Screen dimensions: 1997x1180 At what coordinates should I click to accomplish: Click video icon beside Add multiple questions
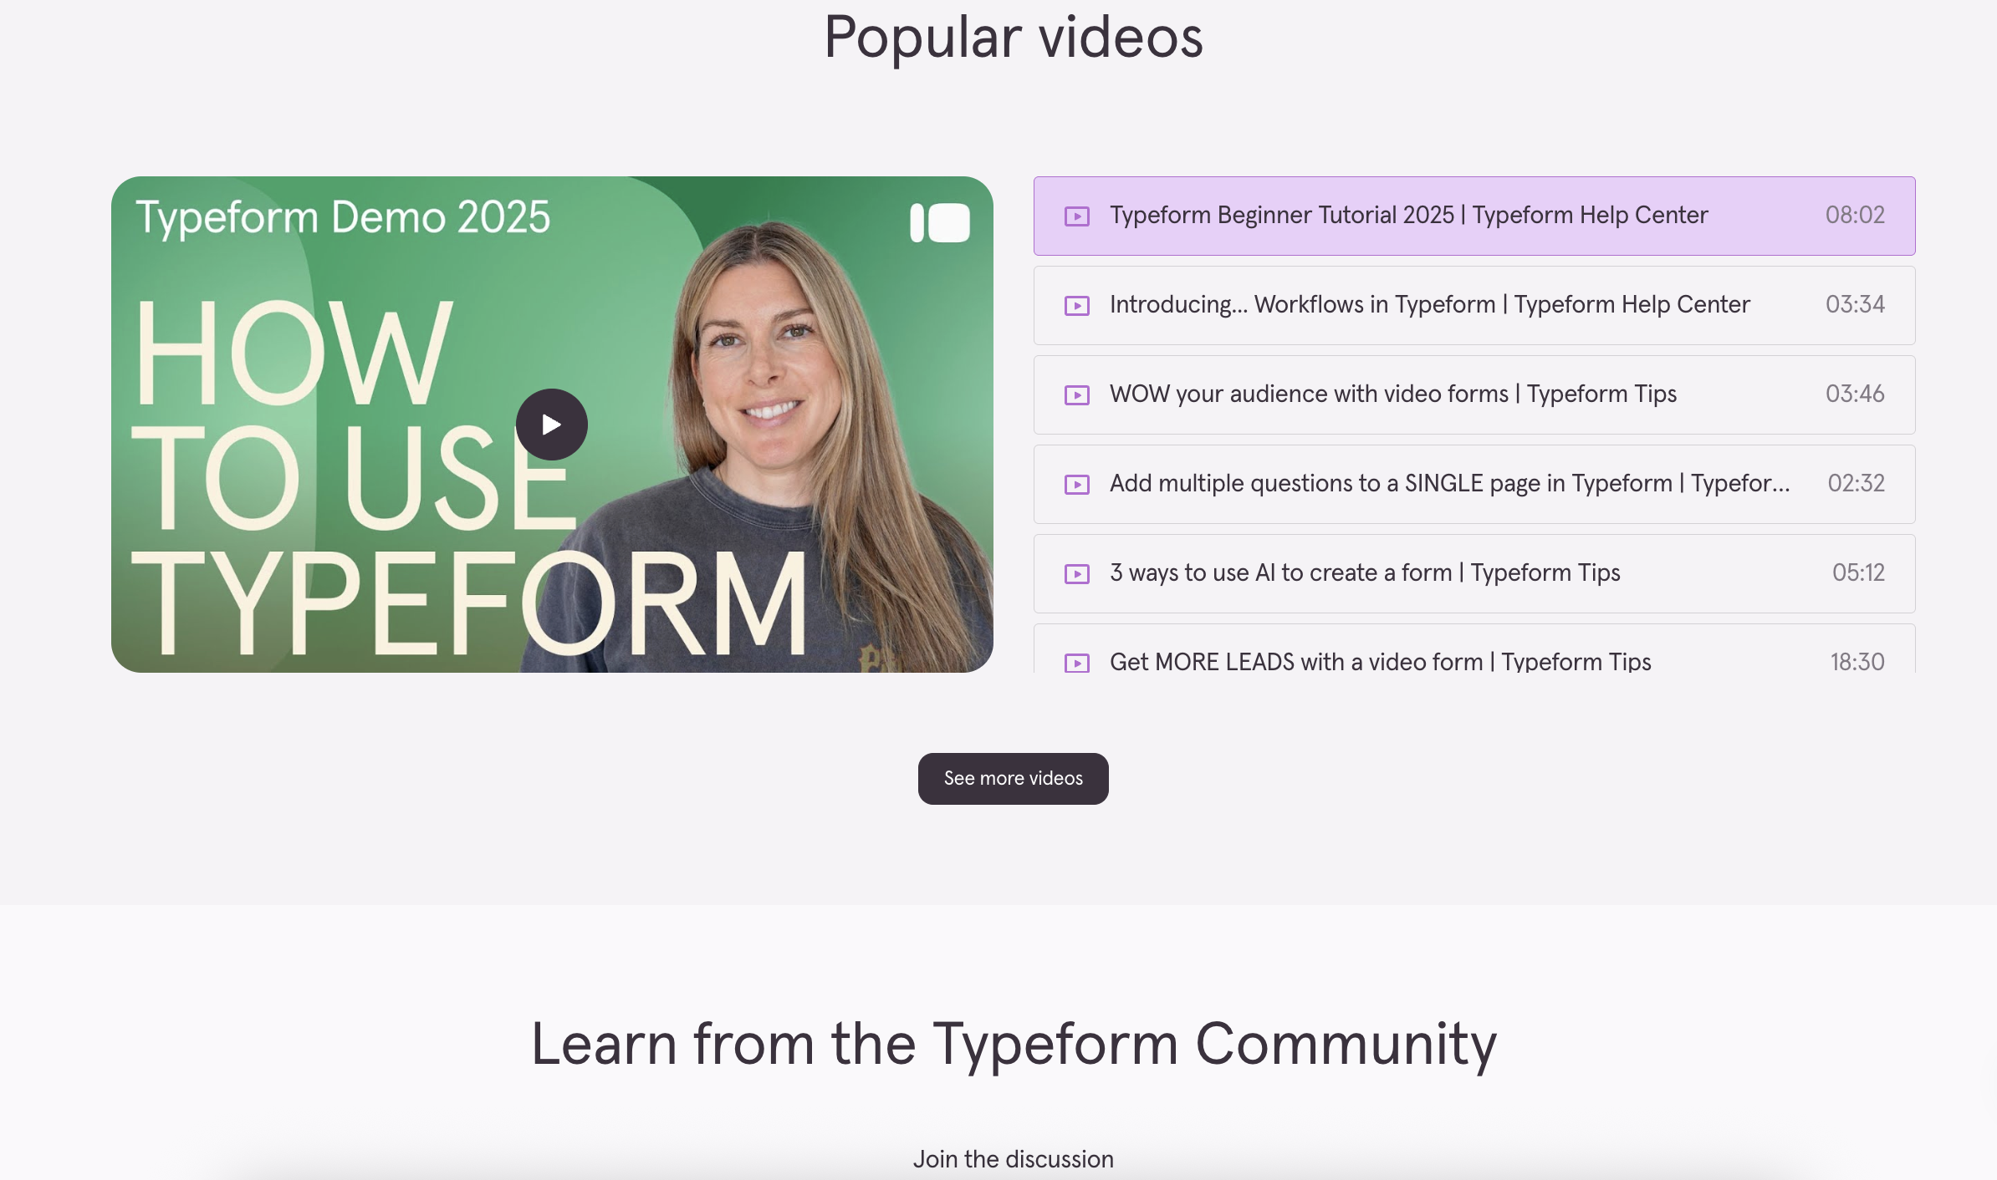point(1077,485)
